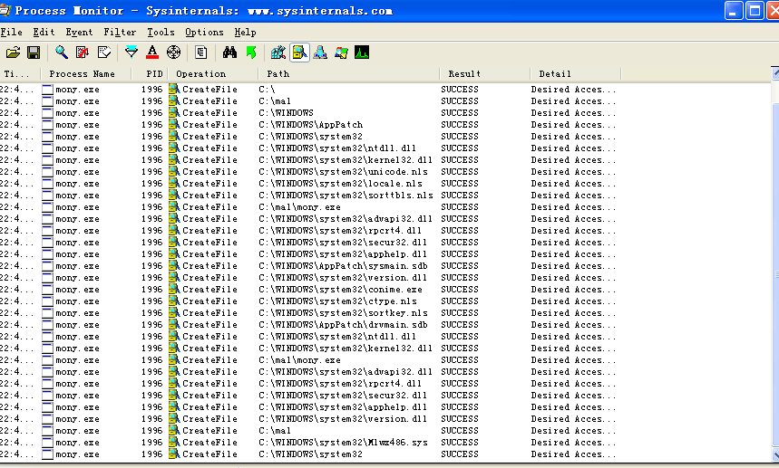The height and width of the screenshot is (468, 779).
Task: Open Find with the binoculars icon
Action: pos(229,53)
